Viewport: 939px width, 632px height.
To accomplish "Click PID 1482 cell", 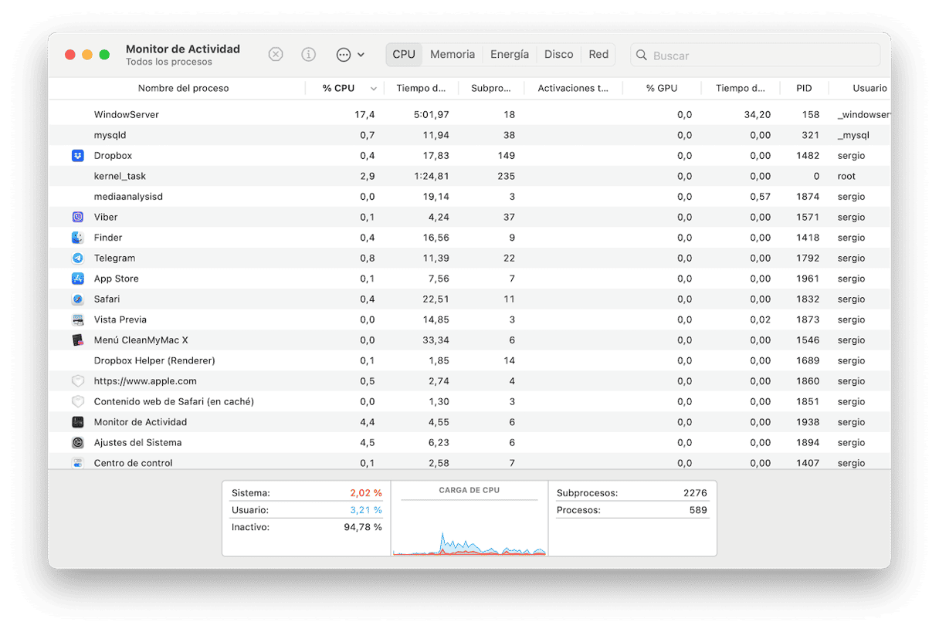I will tap(808, 156).
